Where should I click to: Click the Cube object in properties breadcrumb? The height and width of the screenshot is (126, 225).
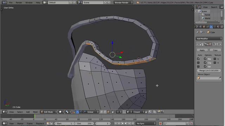pos(211,33)
